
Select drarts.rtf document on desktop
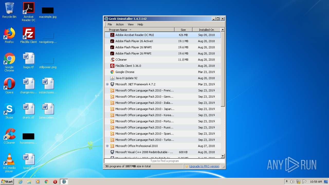pyautogui.click(x=29, y=111)
